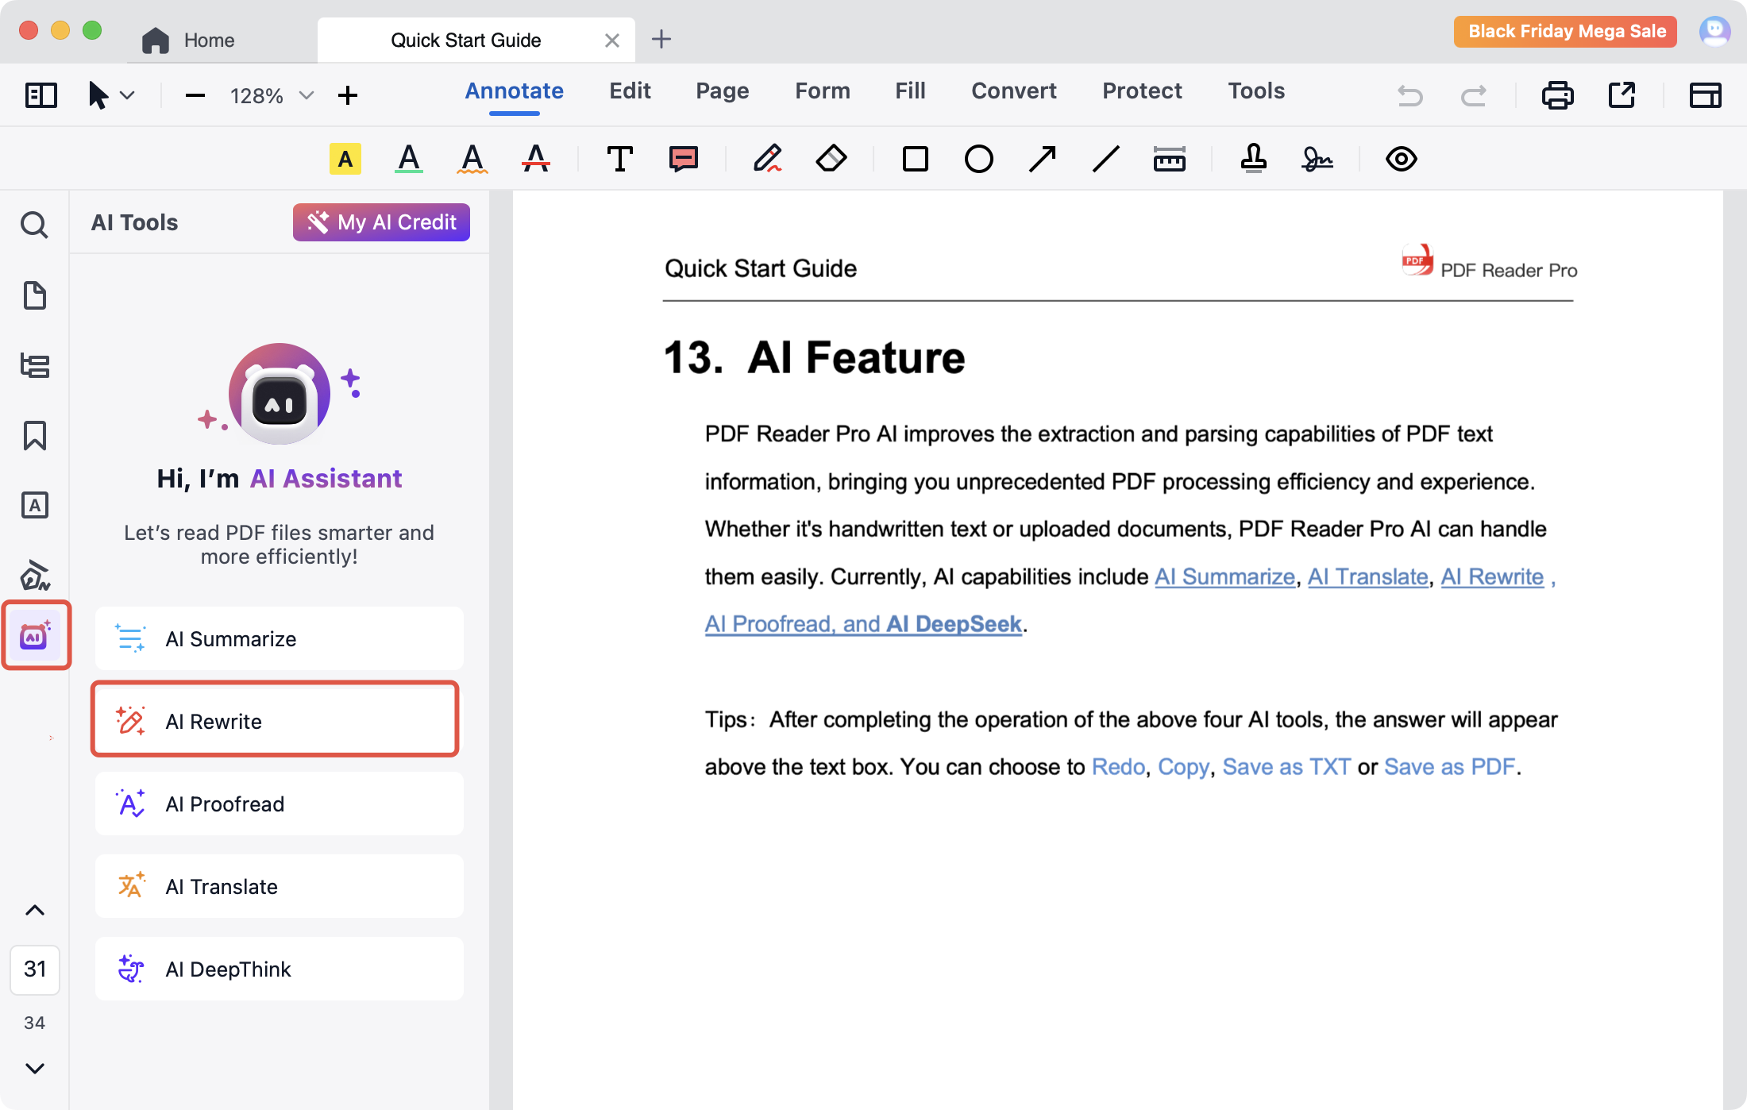Switch to the Convert tab

[1013, 91]
